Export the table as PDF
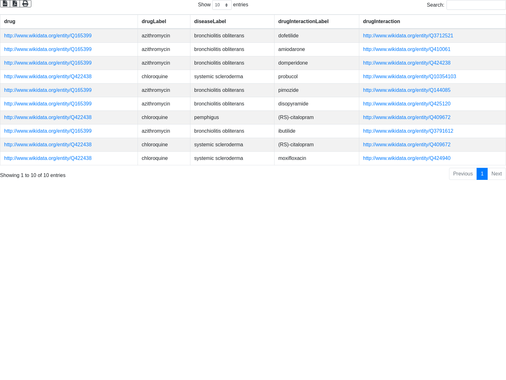Viewport: 506px width, 380px height. tap(15, 3)
